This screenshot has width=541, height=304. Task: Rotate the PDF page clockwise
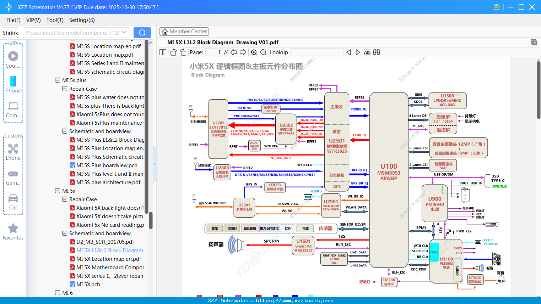[x=183, y=52]
